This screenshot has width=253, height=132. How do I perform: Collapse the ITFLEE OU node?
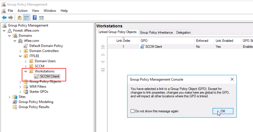[x=20, y=56]
